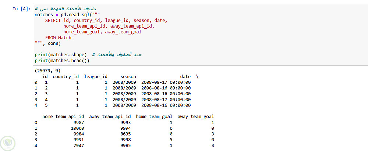
Task: Click the season column header in output
Action: coord(128,76)
